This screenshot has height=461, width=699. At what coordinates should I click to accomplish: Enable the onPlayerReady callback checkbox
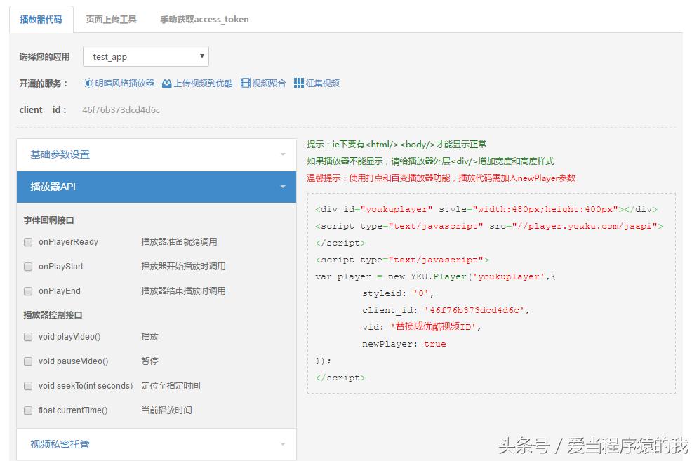click(x=28, y=241)
